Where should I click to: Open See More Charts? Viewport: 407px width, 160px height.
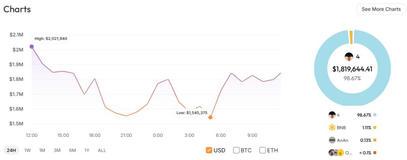381,9
